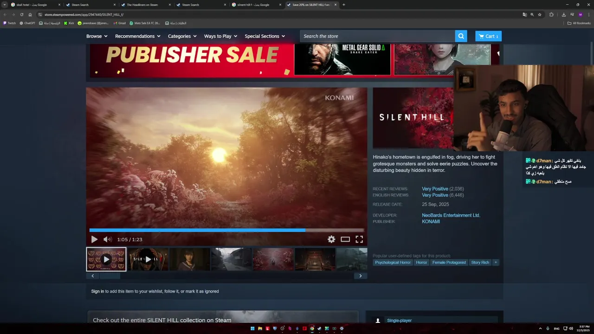Click the media thumbnail strip scrollbar handle
Screen dimensions: 594x334
tap(110, 276)
